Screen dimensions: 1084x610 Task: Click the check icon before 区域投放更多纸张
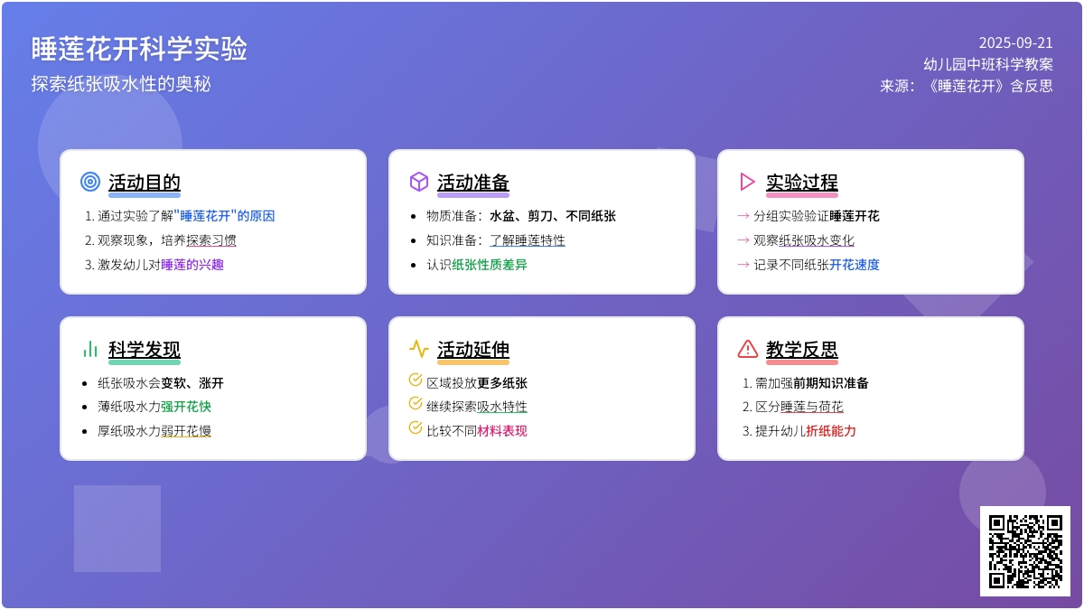coord(415,381)
